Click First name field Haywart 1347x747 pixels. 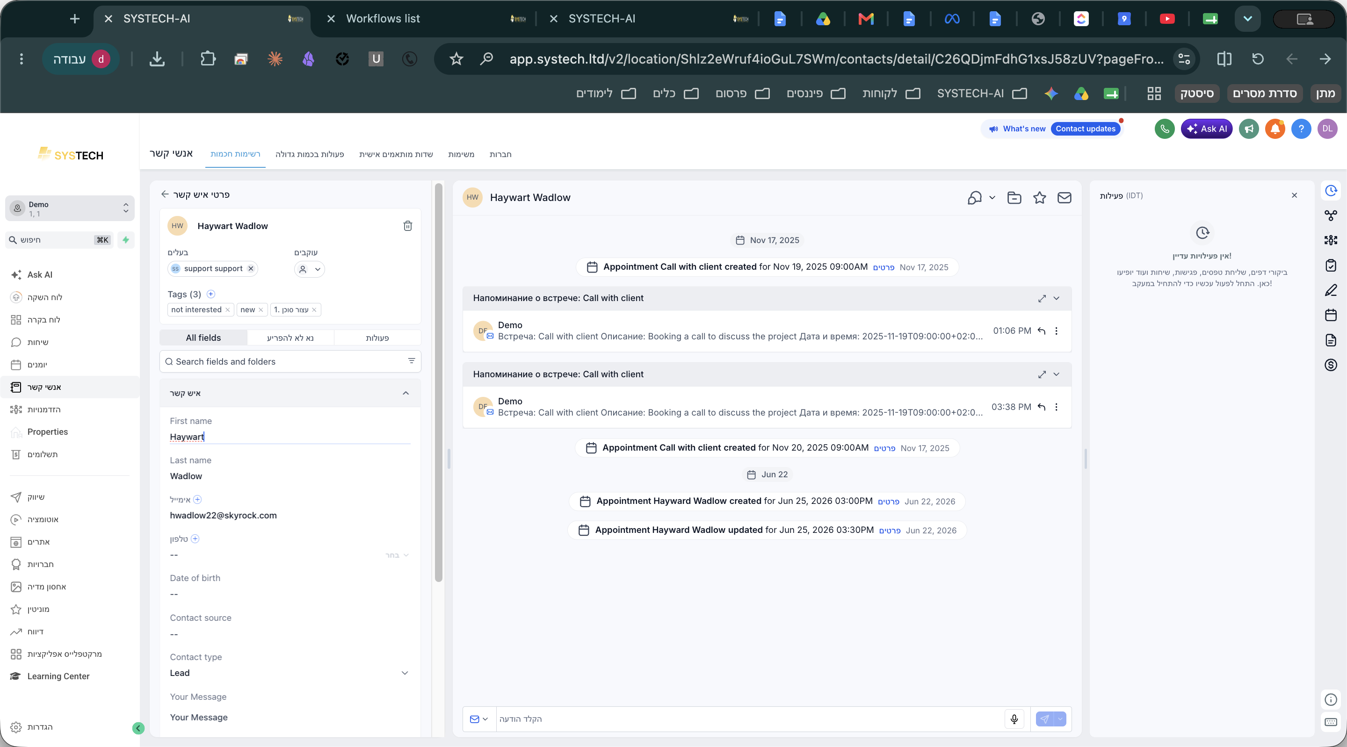(290, 437)
